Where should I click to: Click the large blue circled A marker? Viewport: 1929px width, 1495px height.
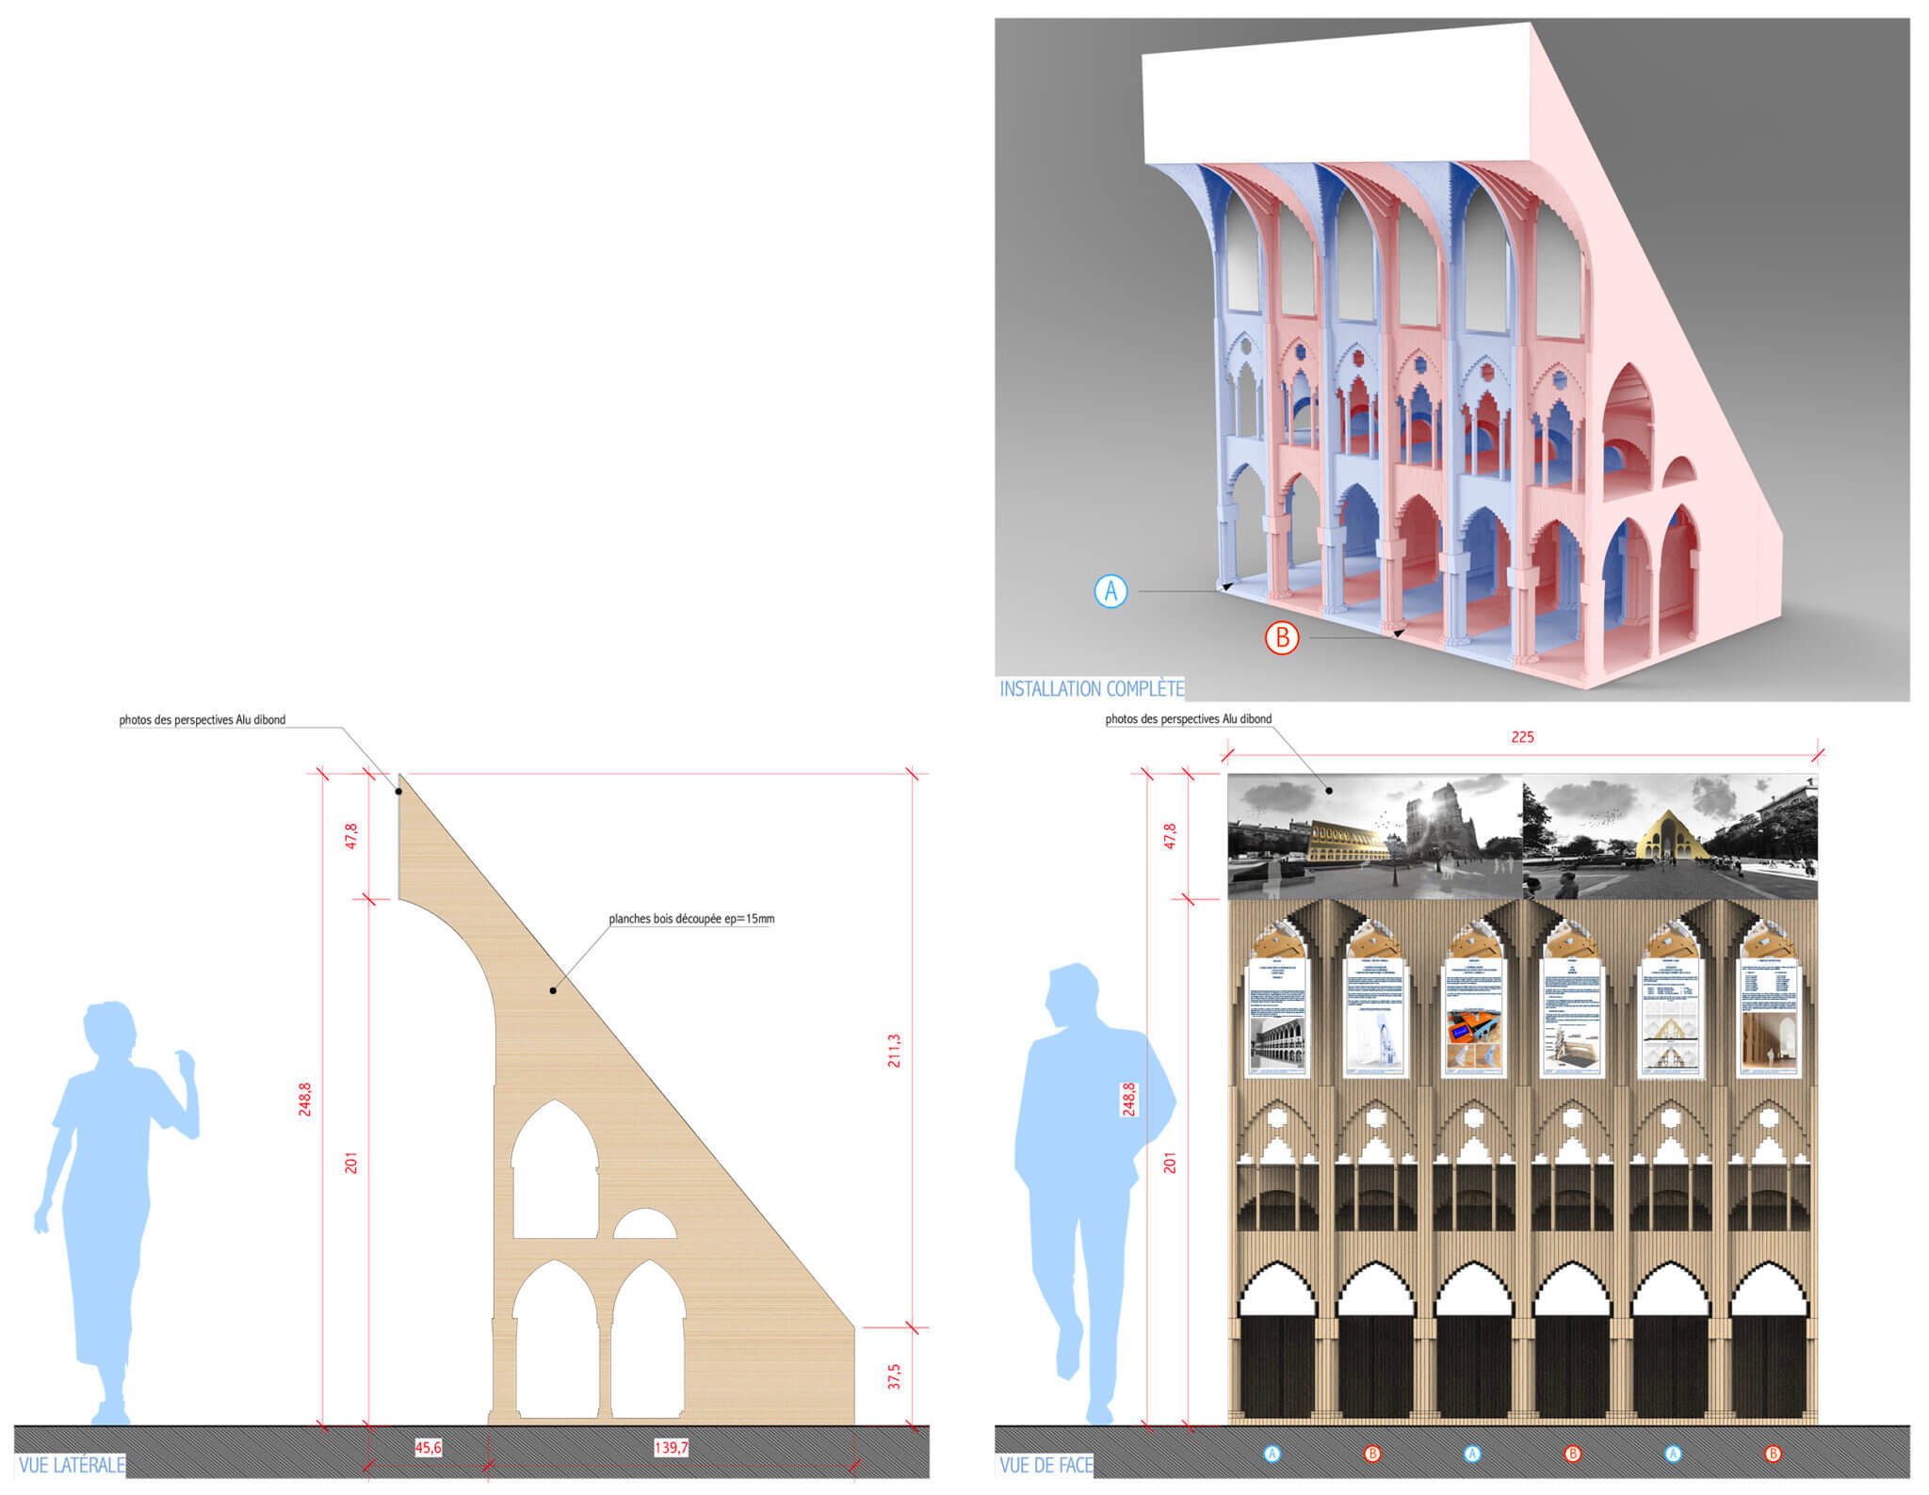[1110, 591]
